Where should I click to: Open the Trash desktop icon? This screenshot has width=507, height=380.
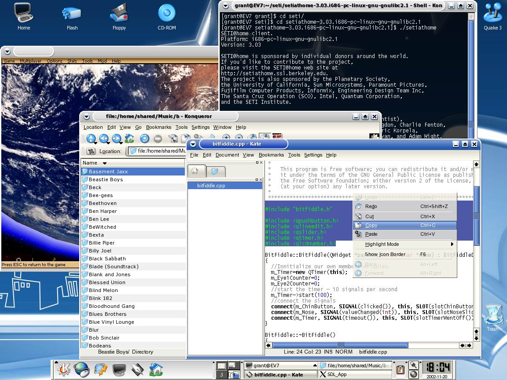tap(492, 318)
